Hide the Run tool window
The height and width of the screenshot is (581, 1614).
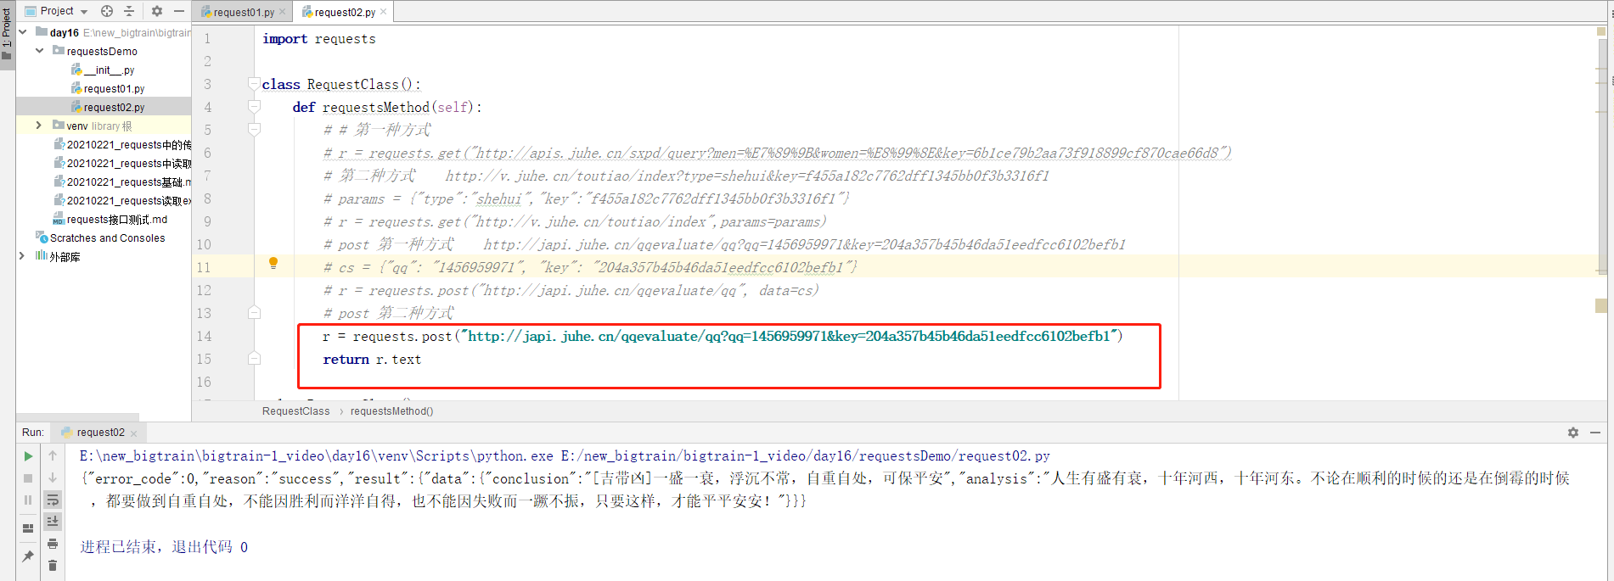coord(1595,433)
